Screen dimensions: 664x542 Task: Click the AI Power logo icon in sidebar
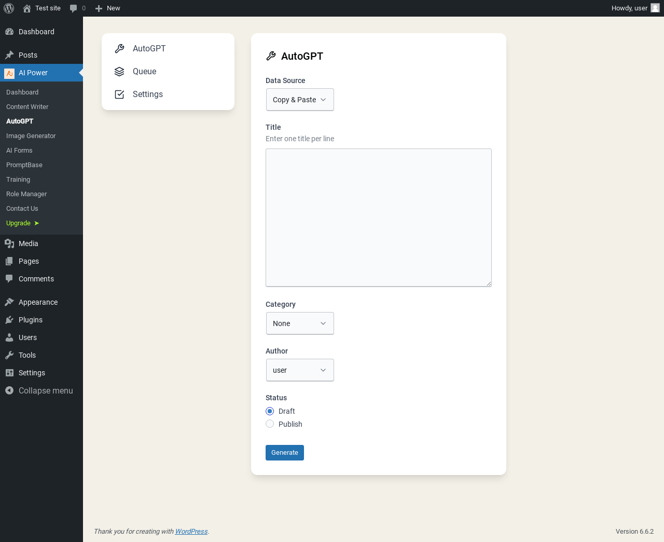point(9,73)
